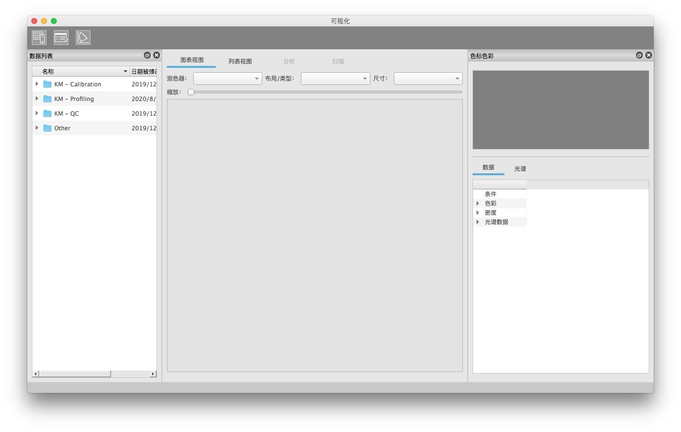Expand the 密度 row

click(x=477, y=212)
